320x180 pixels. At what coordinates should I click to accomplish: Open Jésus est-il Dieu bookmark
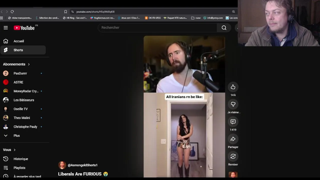click(x=129, y=18)
